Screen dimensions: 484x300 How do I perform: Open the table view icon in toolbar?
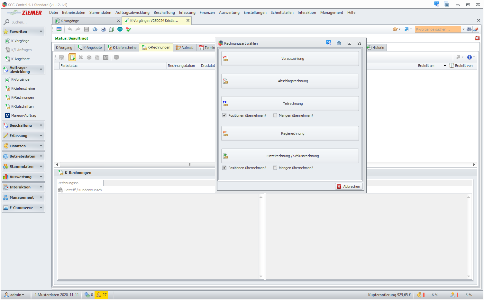(59, 29)
